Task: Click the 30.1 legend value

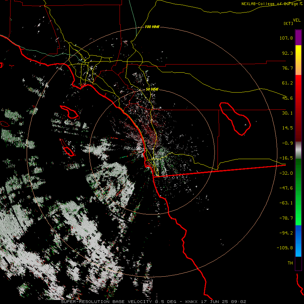Action: (287, 113)
